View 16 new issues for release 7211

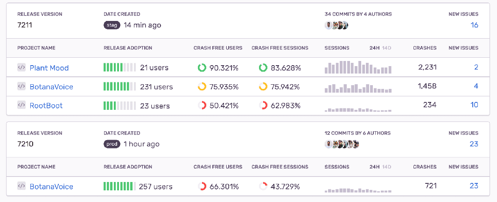(x=474, y=25)
